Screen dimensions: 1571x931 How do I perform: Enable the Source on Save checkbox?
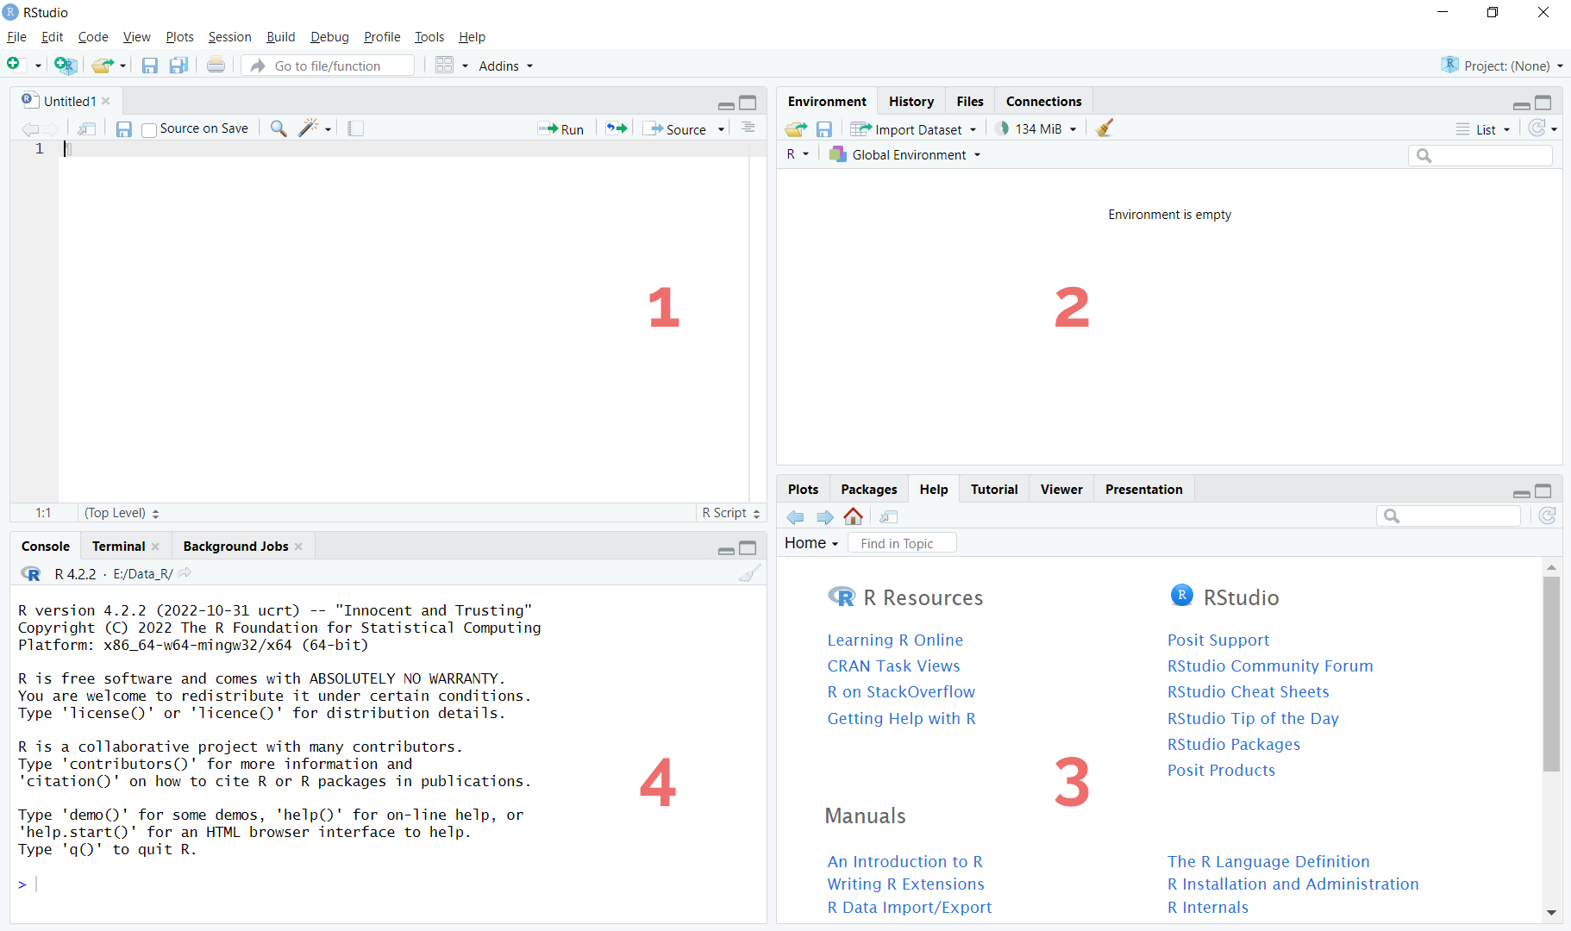click(149, 129)
